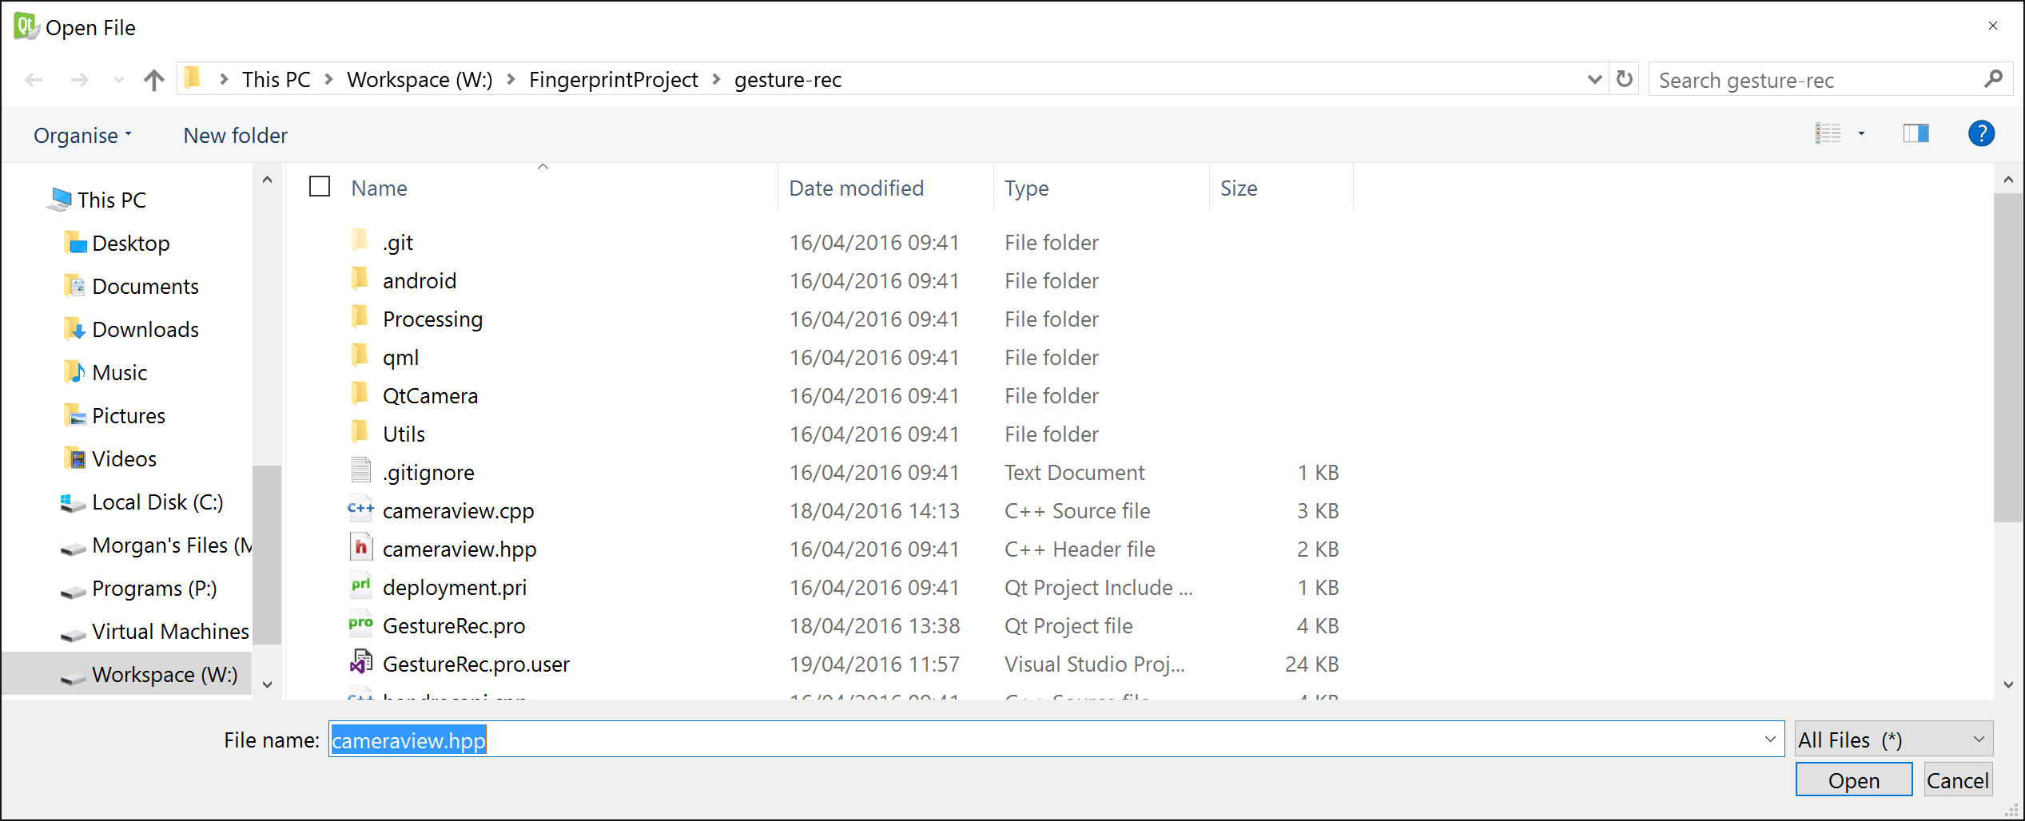
Task: Expand the File name history dropdown arrow
Action: (x=1770, y=740)
